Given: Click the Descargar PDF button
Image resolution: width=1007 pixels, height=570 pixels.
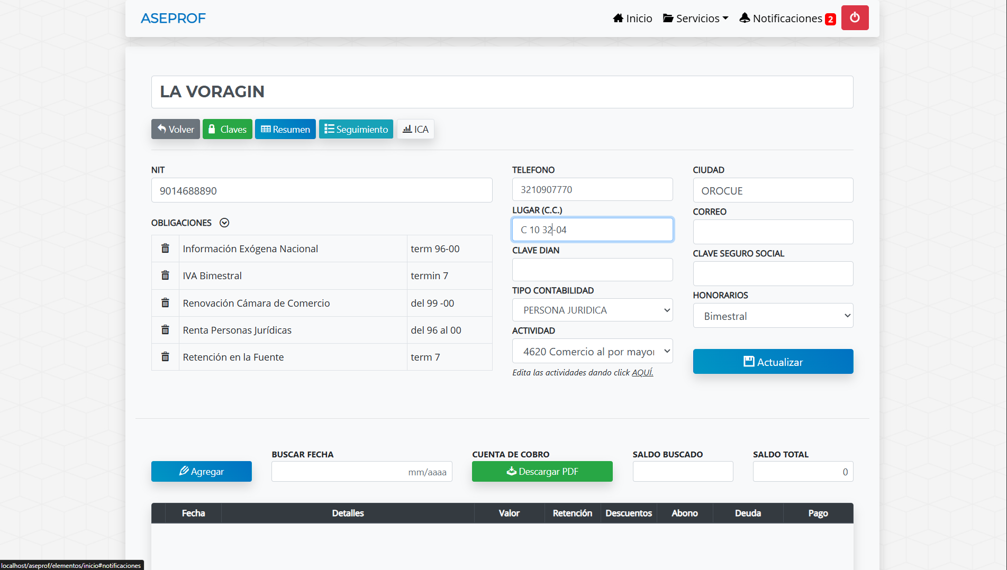Looking at the screenshot, I should click(542, 472).
